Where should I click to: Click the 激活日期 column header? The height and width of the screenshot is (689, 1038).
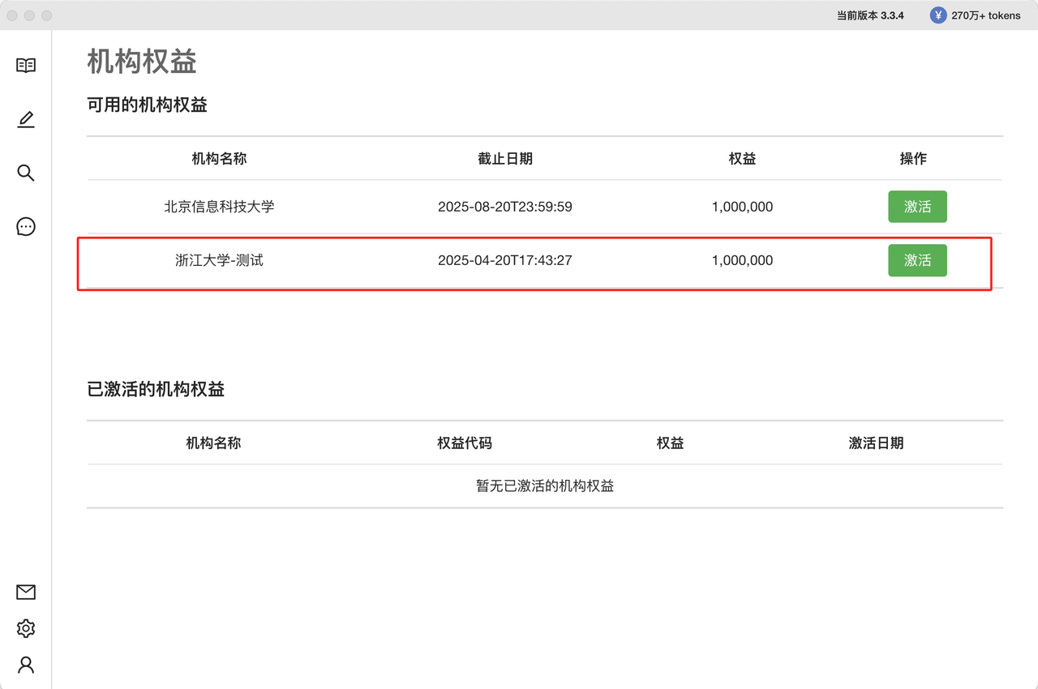point(876,443)
